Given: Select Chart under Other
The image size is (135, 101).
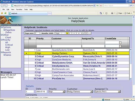Looking at the screenshot, I should 8,37.
